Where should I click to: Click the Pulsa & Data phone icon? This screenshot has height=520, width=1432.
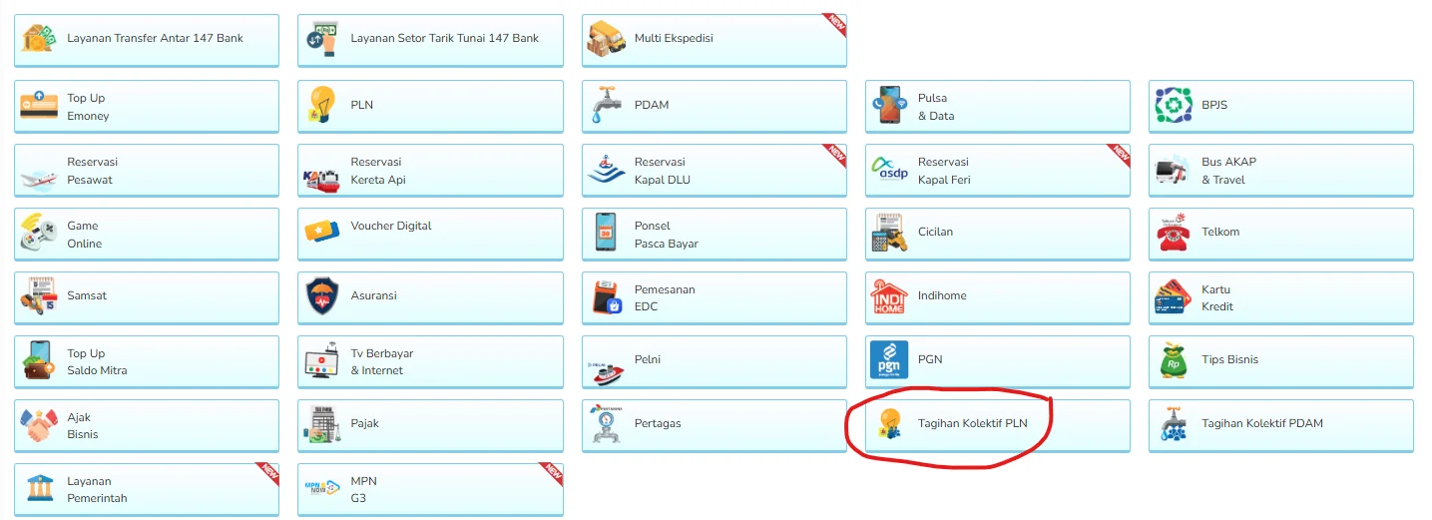click(891, 105)
